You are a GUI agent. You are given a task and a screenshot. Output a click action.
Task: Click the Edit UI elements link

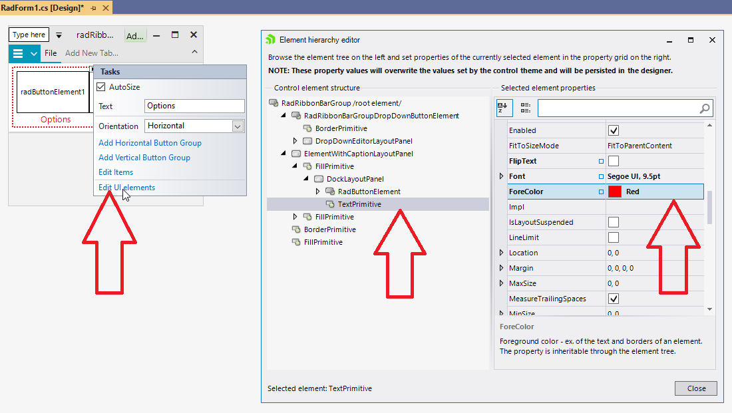(126, 187)
